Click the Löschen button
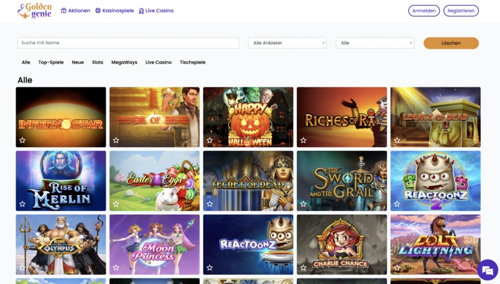This screenshot has height=284, width=500. [451, 43]
